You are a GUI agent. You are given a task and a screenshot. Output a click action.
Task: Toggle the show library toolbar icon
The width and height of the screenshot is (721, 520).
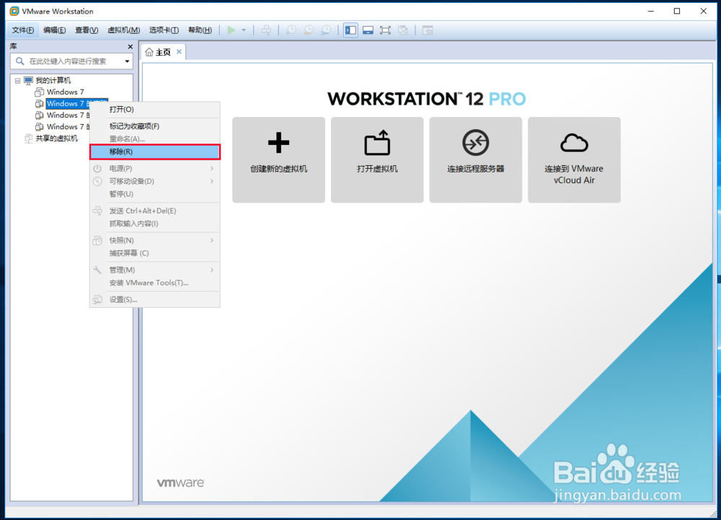click(351, 30)
